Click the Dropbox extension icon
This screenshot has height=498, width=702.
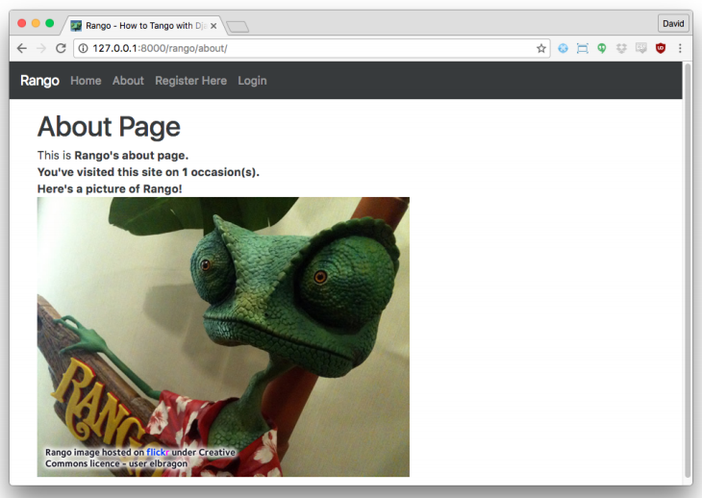[x=621, y=48]
